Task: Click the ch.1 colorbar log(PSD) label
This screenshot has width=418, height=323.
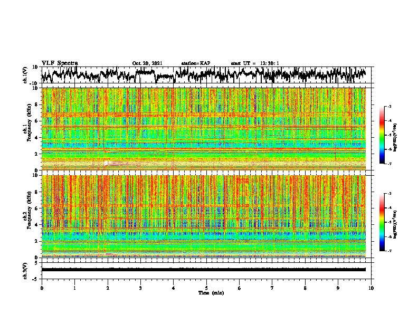Action: click(x=395, y=137)
